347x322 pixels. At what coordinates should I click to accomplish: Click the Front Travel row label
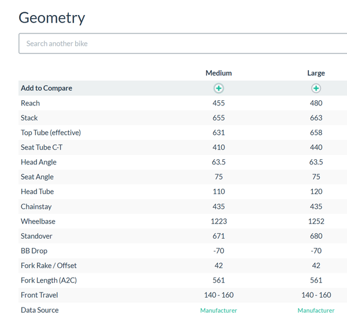[x=39, y=295]
